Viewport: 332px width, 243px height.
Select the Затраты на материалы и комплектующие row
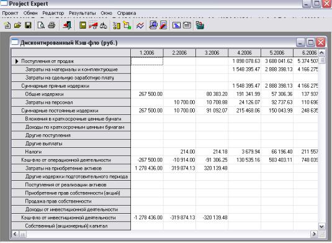[71, 70]
